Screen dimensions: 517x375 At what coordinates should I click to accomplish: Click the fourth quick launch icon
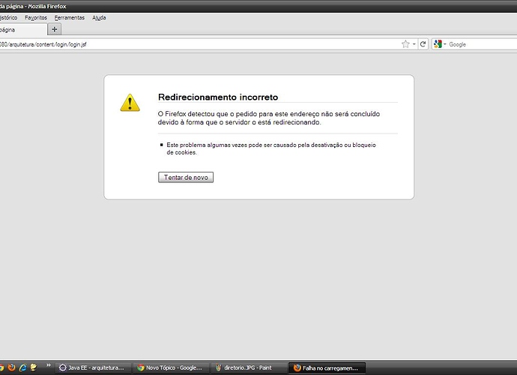(x=33, y=367)
